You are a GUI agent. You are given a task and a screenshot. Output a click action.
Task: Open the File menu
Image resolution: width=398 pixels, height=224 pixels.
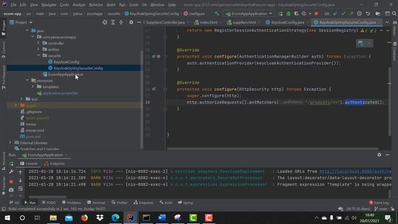[x=14, y=5]
